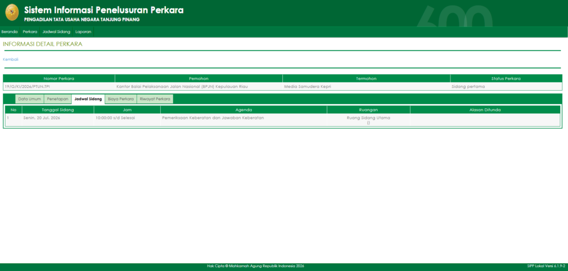This screenshot has width=568, height=271.
Task: Click the Kembali link
Action: pyautogui.click(x=11, y=59)
